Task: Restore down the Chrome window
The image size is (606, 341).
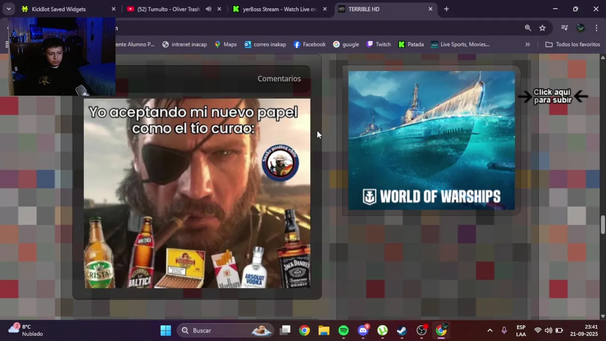Action: click(576, 9)
